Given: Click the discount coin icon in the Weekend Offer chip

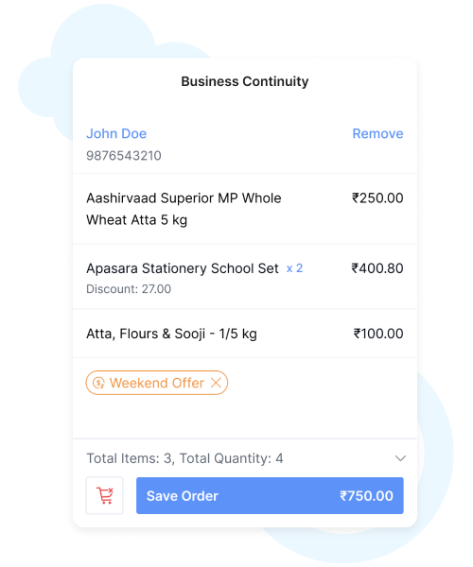Looking at the screenshot, I should pos(98,383).
